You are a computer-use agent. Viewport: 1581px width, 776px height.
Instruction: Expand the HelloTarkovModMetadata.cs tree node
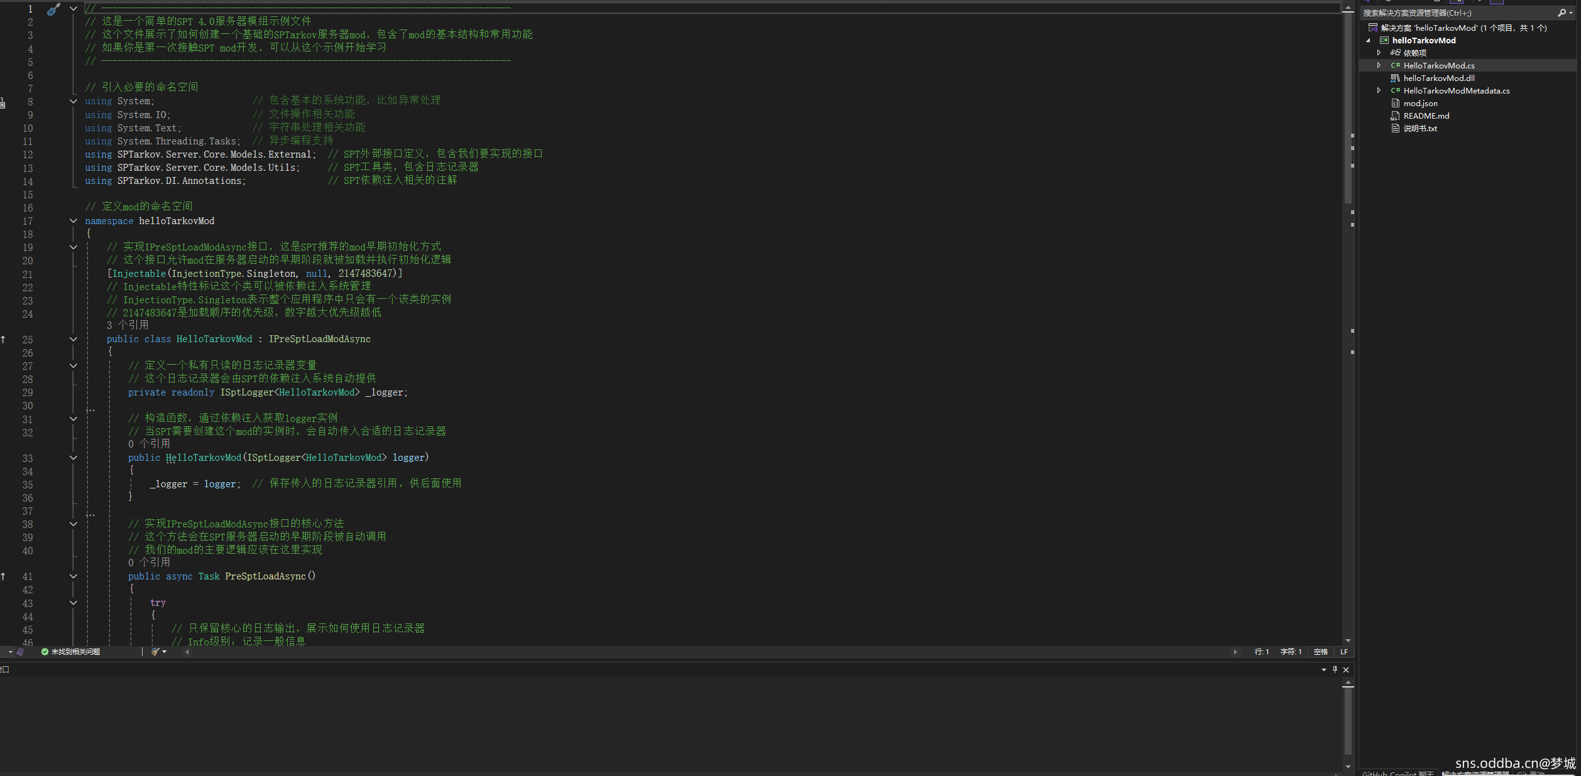(1379, 90)
